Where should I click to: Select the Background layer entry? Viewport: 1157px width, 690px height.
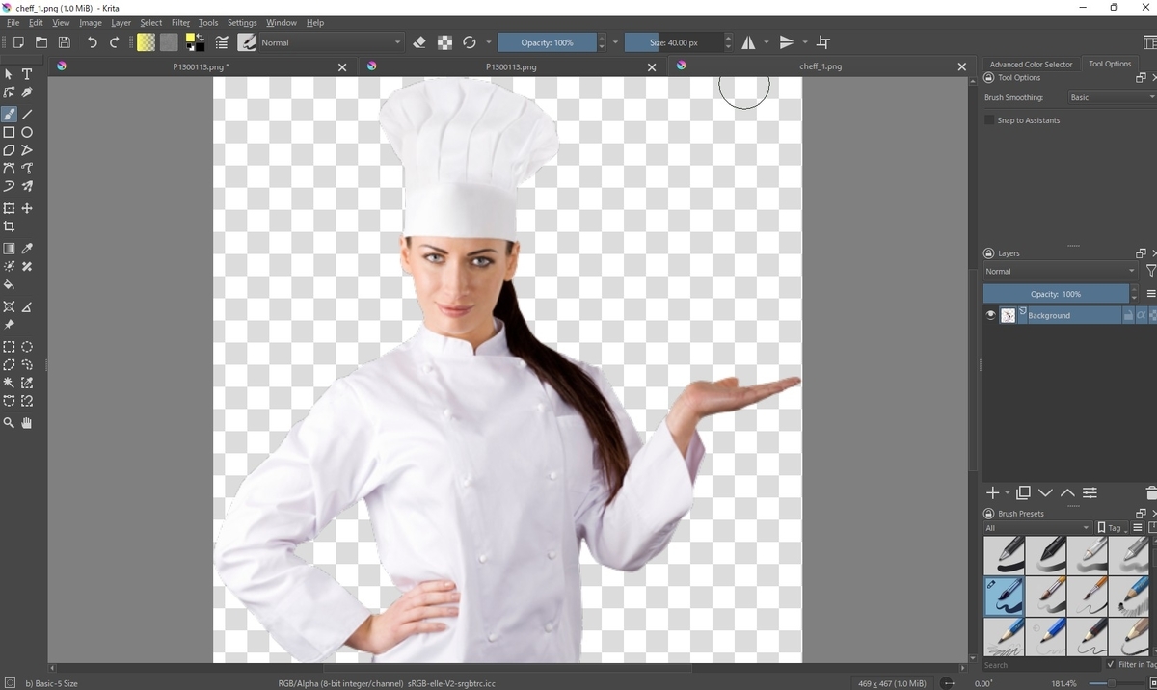(1068, 315)
